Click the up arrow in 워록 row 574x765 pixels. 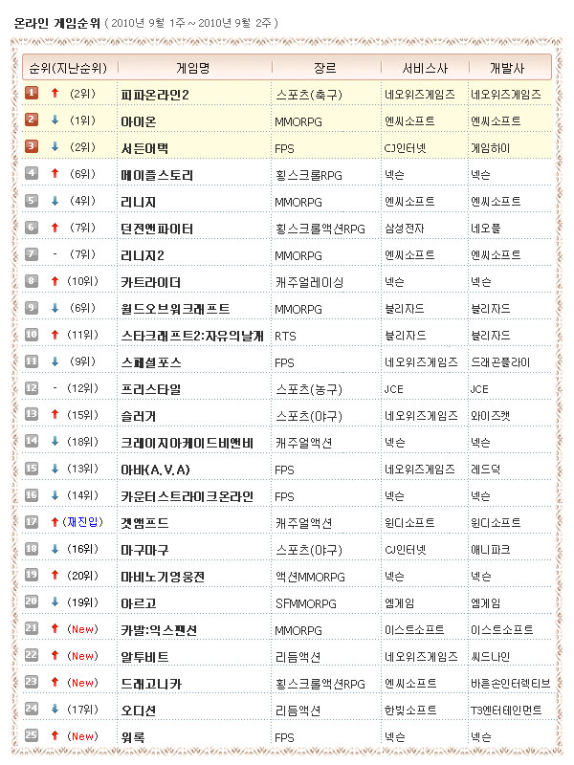(56, 736)
